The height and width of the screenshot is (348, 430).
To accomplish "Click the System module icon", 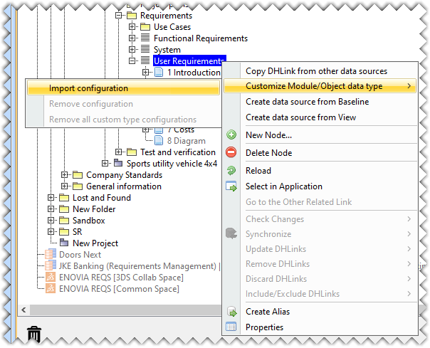I will [x=145, y=49].
